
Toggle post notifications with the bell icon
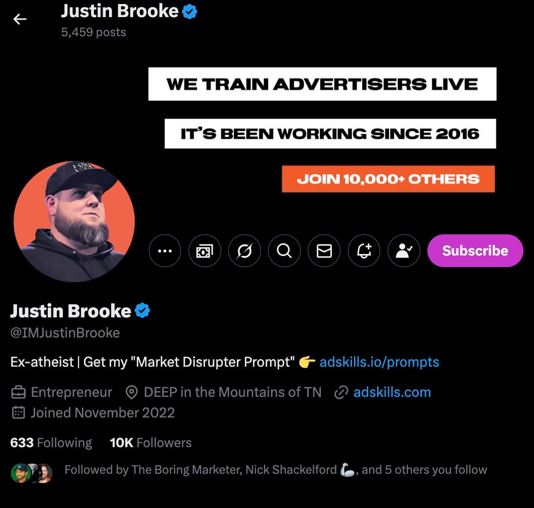click(x=364, y=251)
